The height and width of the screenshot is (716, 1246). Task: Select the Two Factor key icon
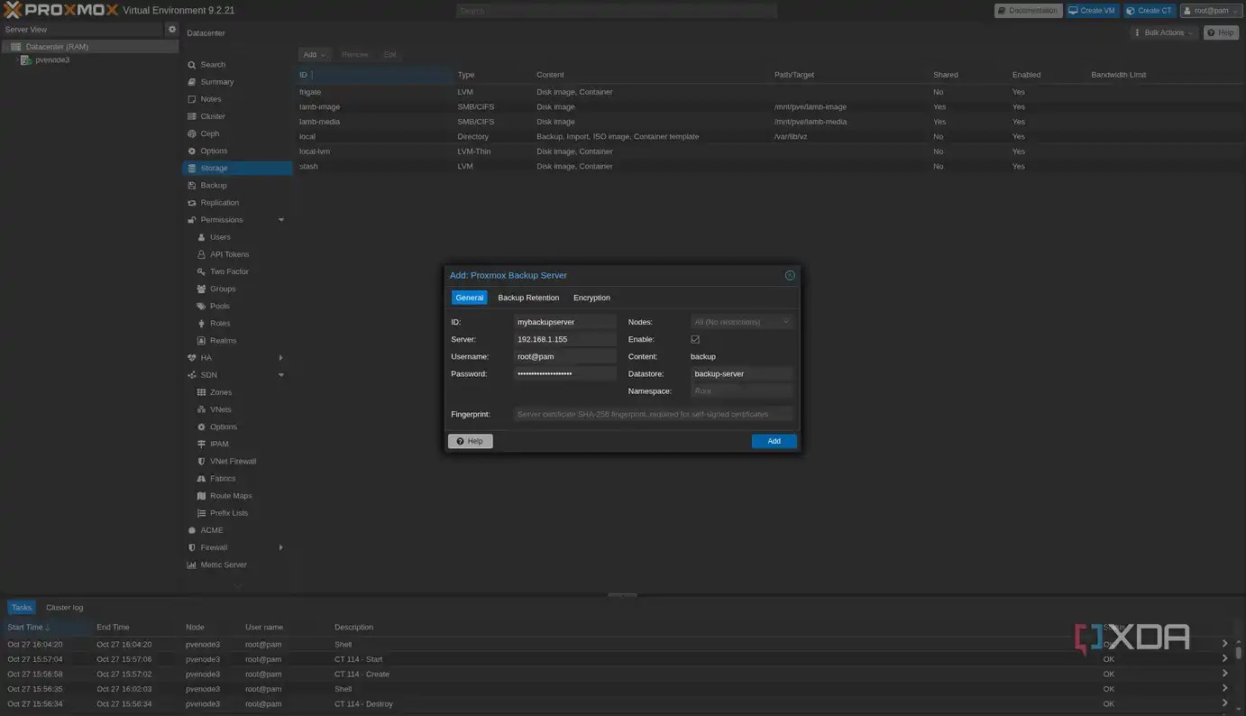201,271
